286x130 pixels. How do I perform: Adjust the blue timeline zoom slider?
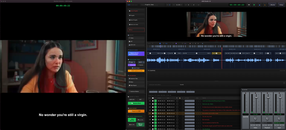click(160, 43)
